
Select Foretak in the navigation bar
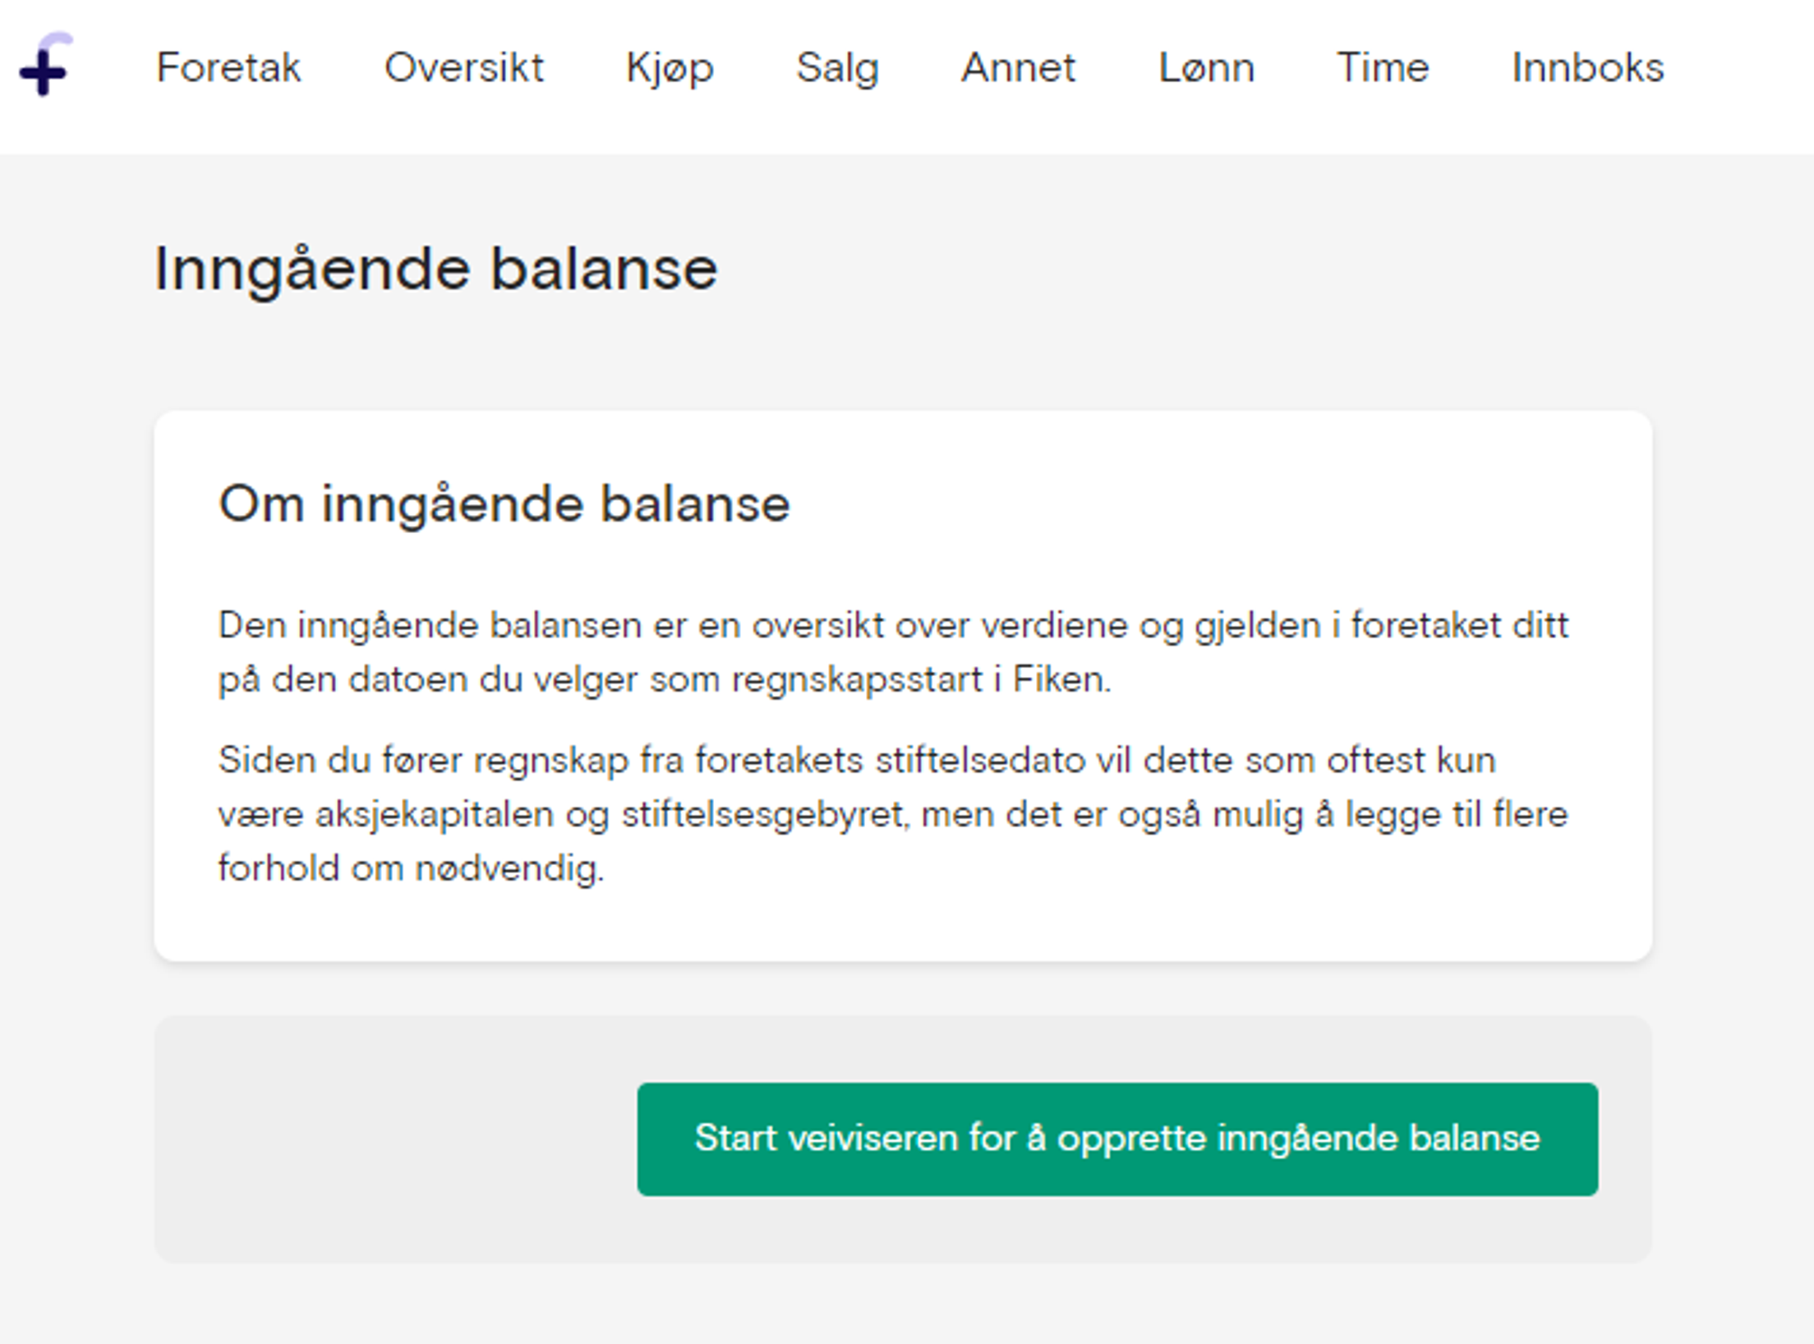[x=230, y=69]
